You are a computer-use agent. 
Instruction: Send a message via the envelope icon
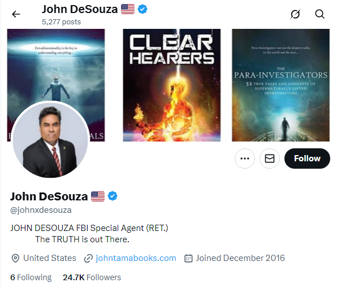[270, 159]
